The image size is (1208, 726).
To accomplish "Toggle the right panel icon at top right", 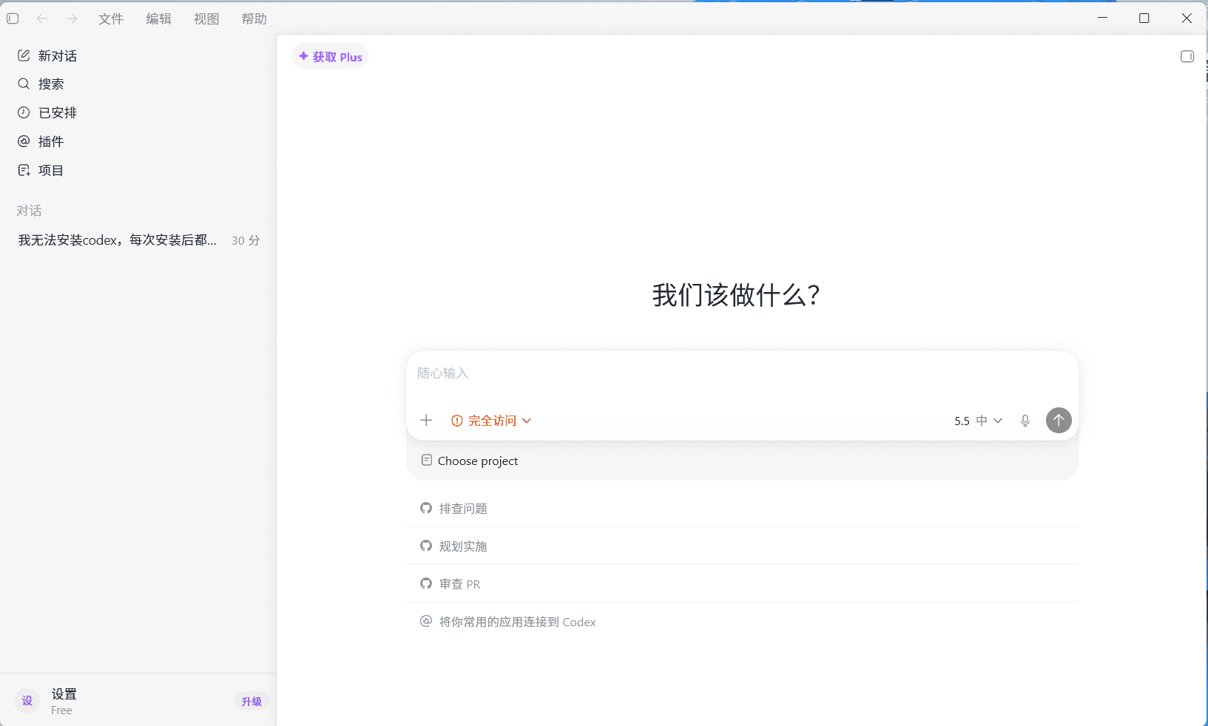I will (1187, 56).
